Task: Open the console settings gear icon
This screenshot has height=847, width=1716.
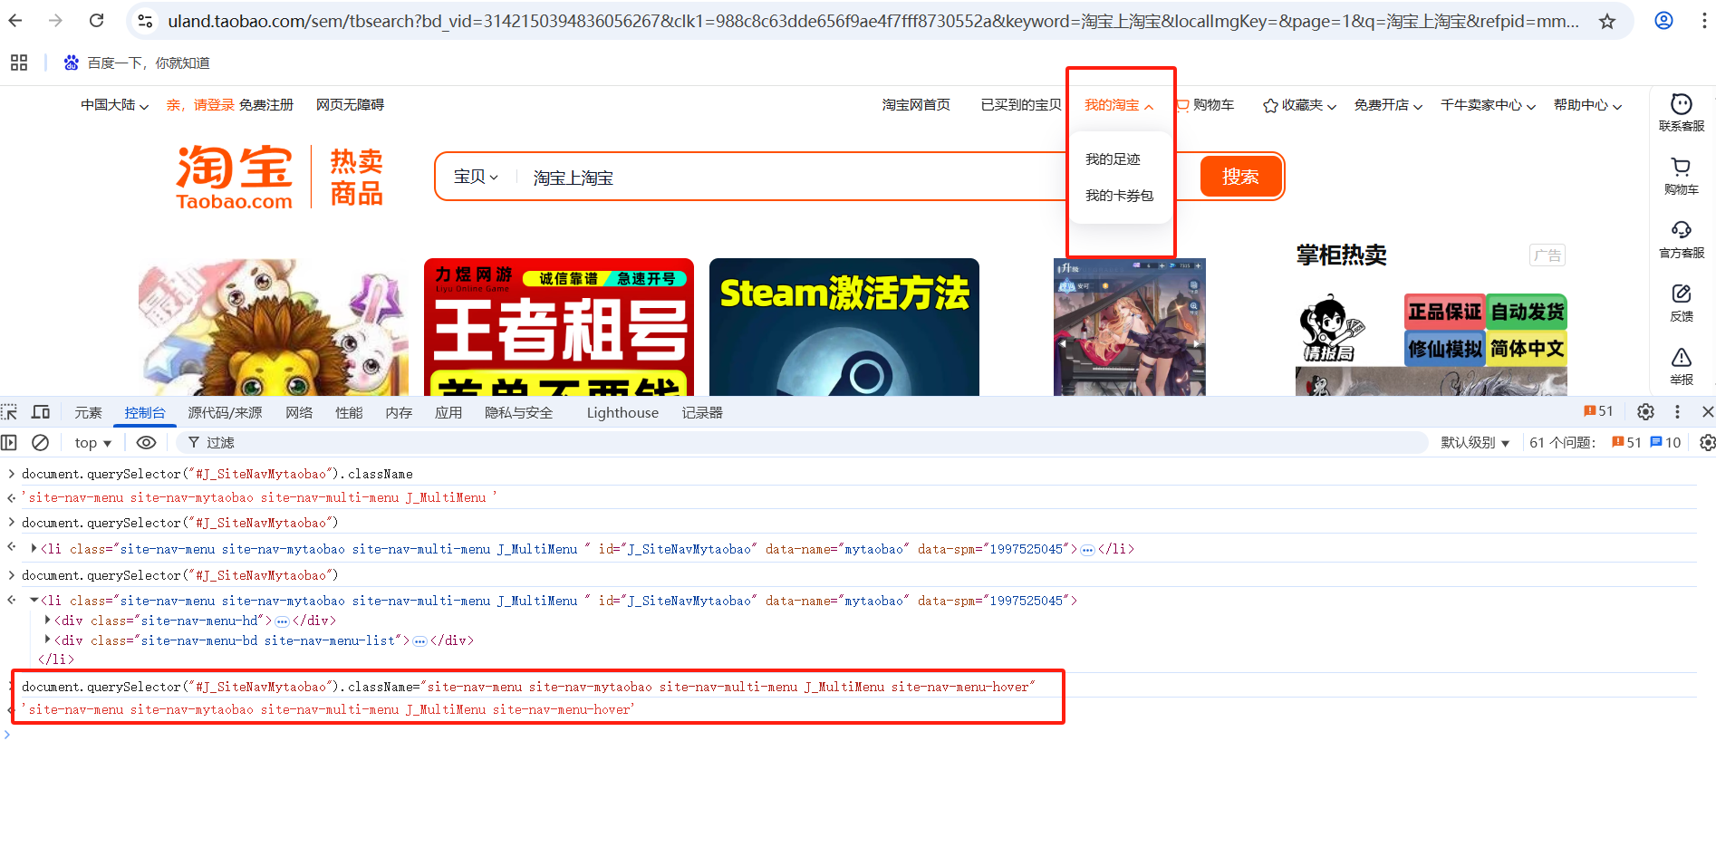Action: (x=1707, y=443)
